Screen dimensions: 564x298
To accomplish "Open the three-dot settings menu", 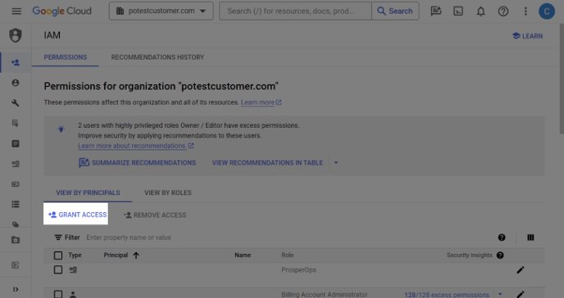I will pos(525,11).
